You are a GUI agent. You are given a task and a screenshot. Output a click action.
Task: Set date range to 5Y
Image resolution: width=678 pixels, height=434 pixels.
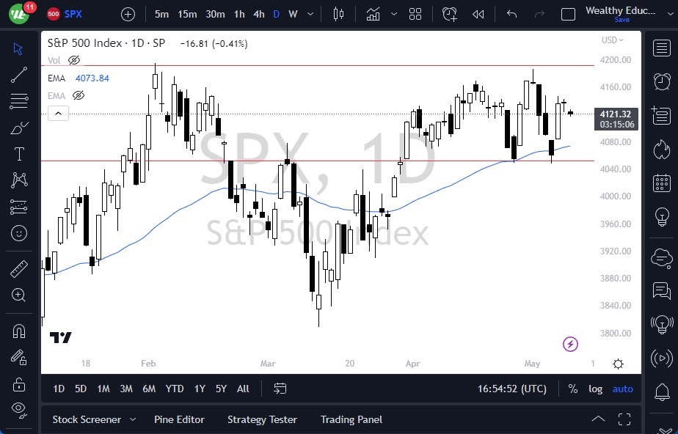pyautogui.click(x=221, y=389)
